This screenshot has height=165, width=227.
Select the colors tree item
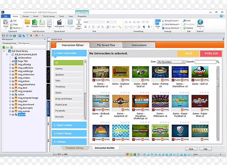pos(21,95)
